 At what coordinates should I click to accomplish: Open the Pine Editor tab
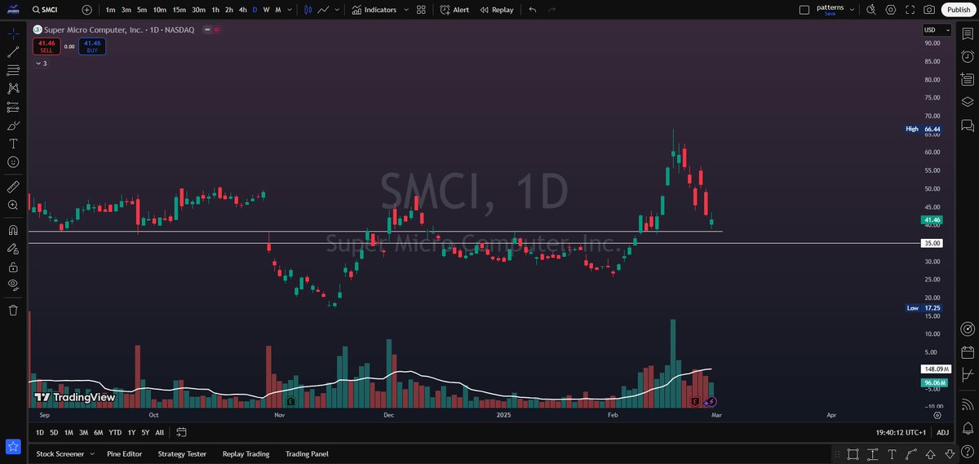click(x=124, y=453)
